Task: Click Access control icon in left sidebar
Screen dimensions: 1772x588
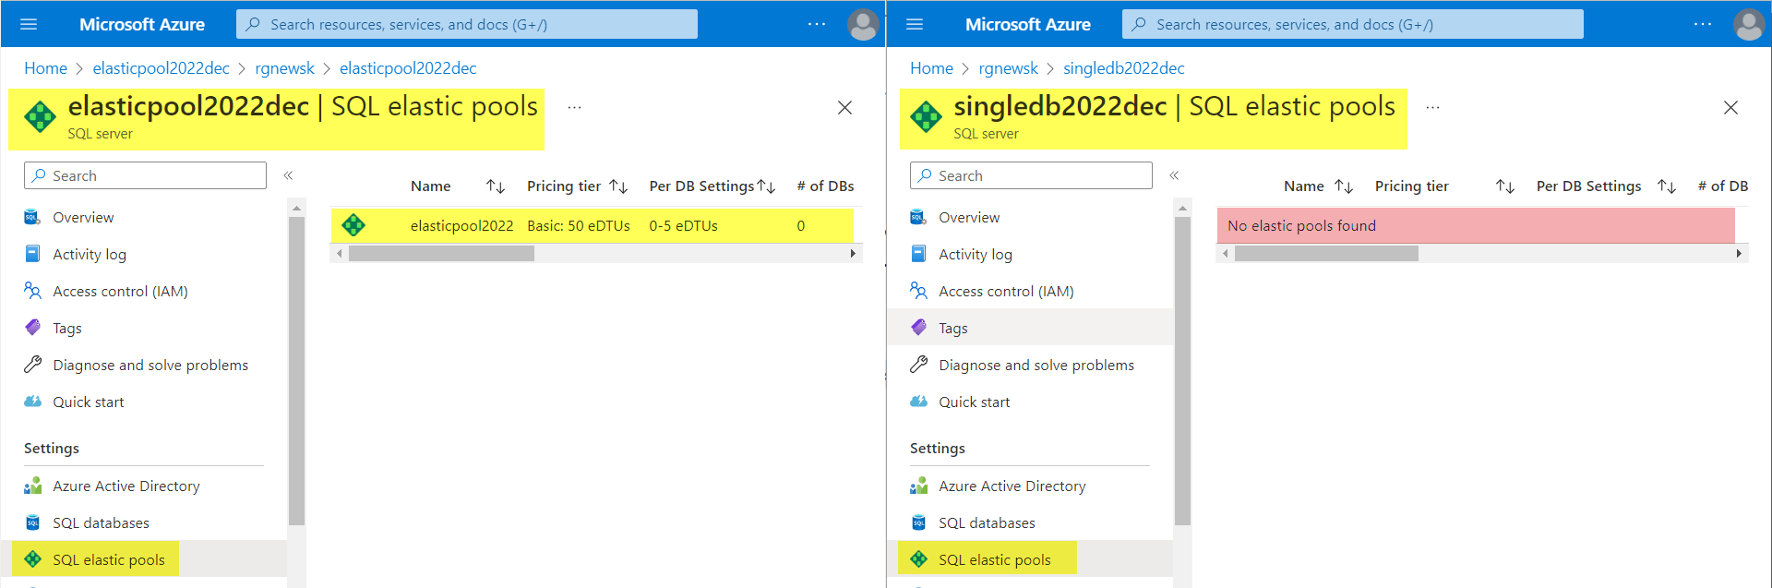Action: (x=32, y=291)
